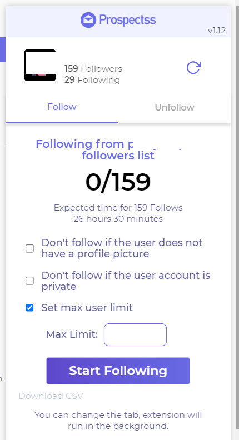The height and width of the screenshot is (440, 239).
Task: Focus the Max Limit input field
Action: [136, 335]
